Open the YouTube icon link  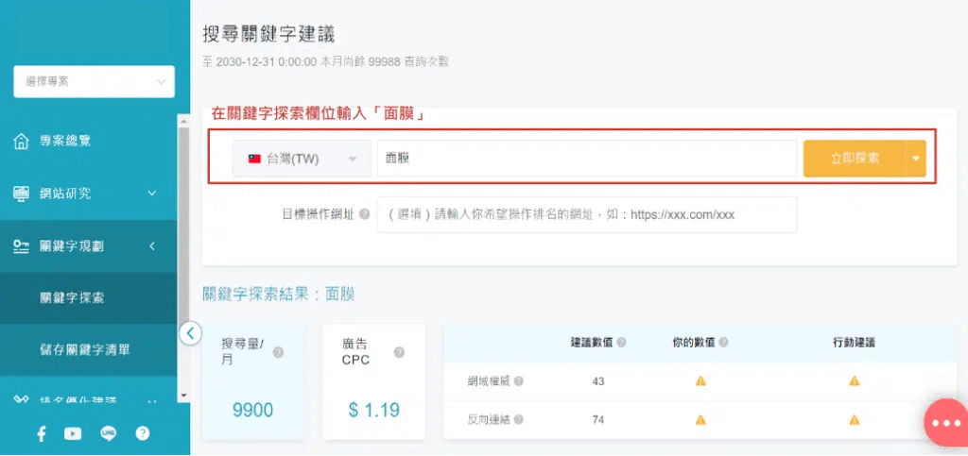point(73,433)
